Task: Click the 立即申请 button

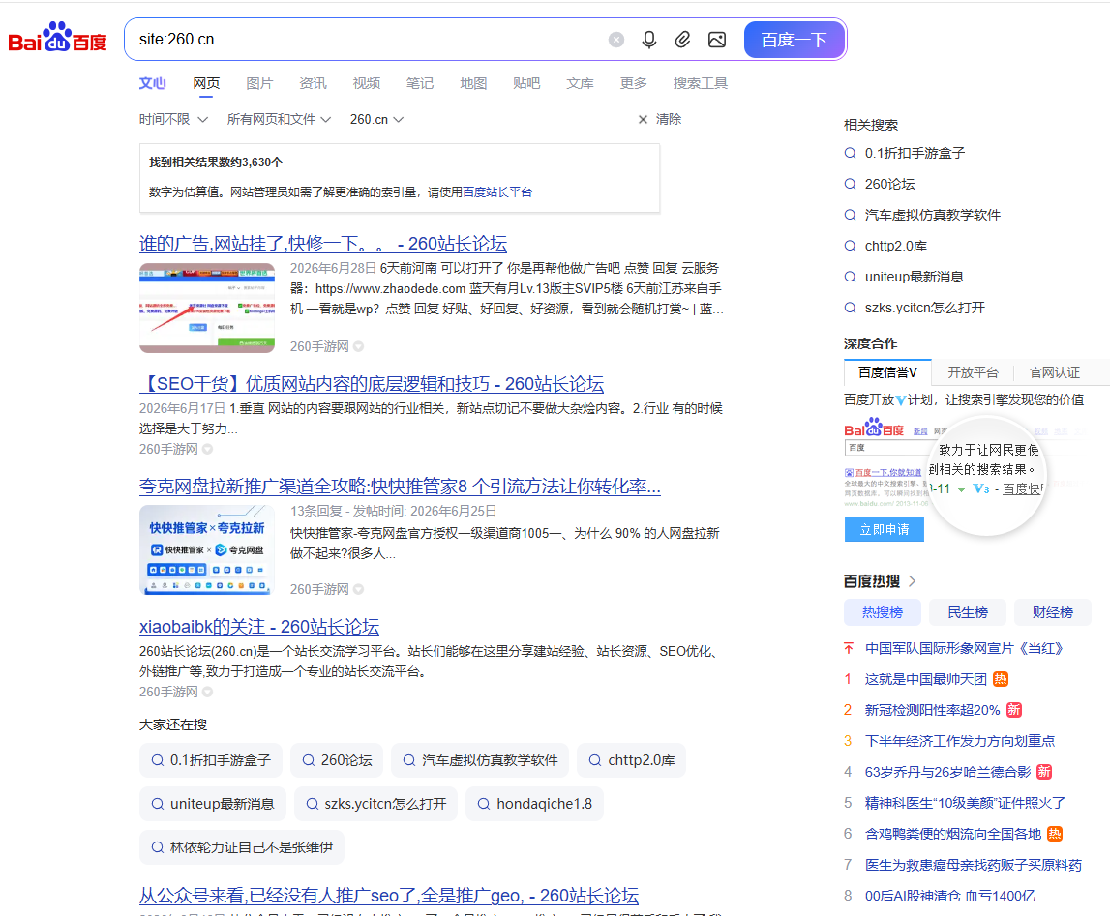Action: click(x=885, y=530)
